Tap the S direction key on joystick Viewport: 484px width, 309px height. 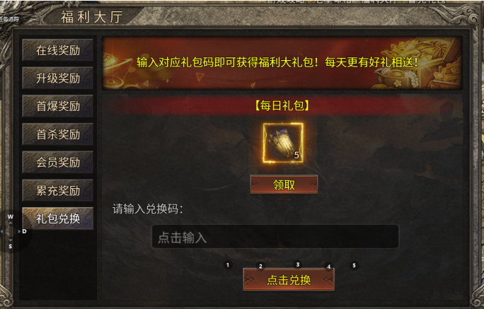(11, 245)
